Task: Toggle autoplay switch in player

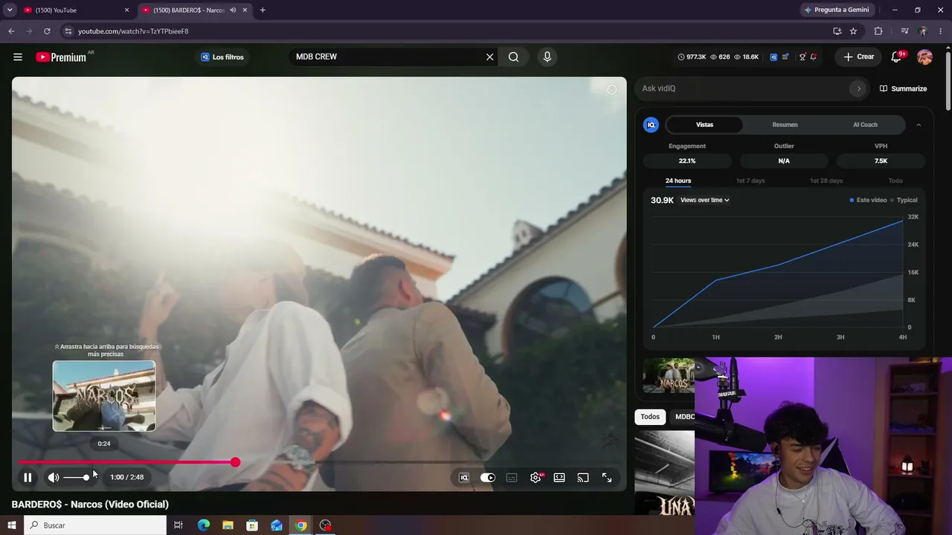Action: point(488,478)
